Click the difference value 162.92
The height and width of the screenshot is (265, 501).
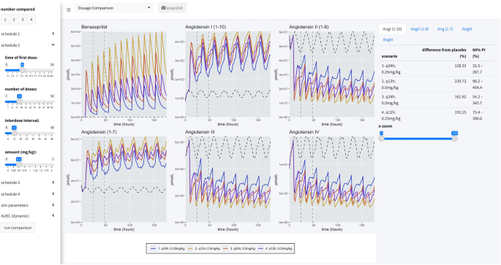[461, 96]
